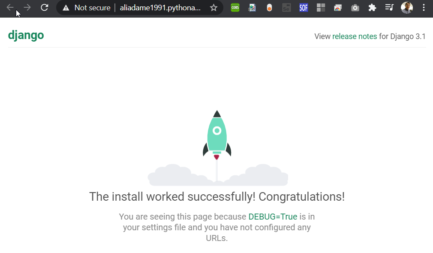Open the Chrome profile avatar
433x253 pixels.
tap(407, 8)
